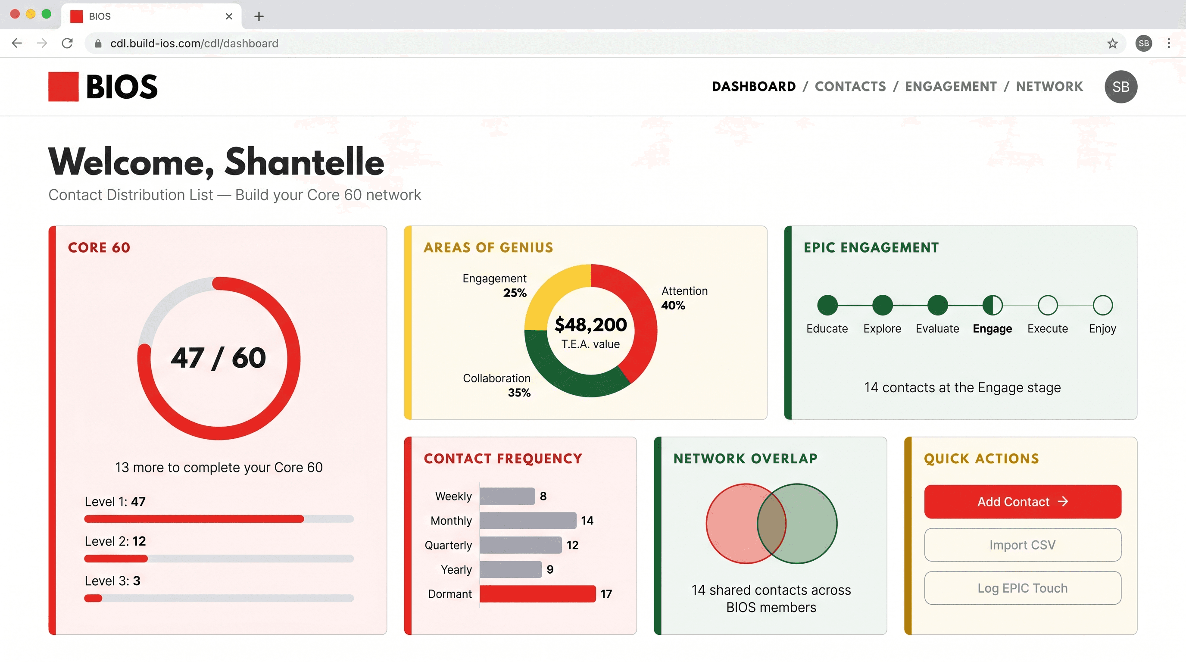The width and height of the screenshot is (1186, 662).
Task: Click the address bar URL
Action: [x=194, y=43]
